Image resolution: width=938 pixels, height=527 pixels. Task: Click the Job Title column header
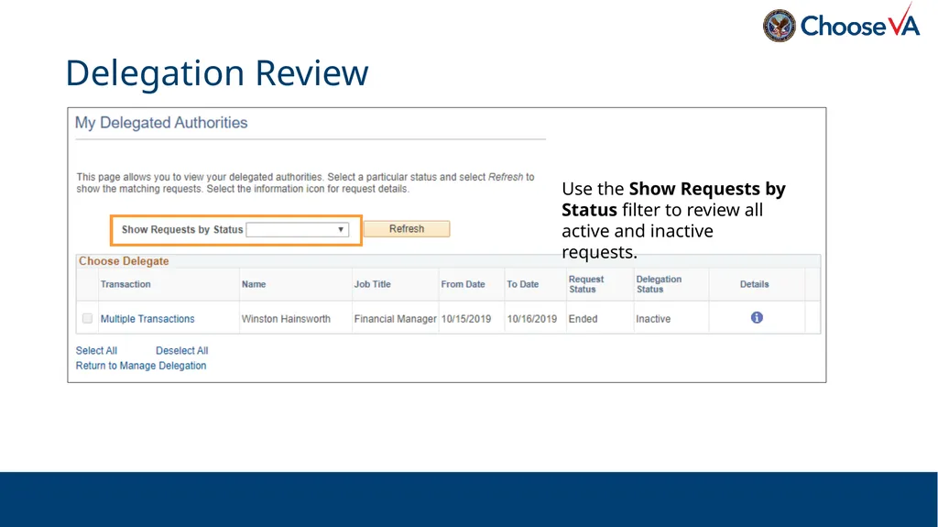coord(372,284)
